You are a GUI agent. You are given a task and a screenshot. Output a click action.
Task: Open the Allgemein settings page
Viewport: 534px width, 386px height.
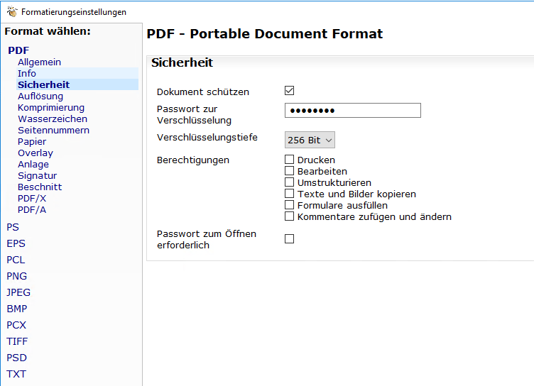pyautogui.click(x=39, y=62)
